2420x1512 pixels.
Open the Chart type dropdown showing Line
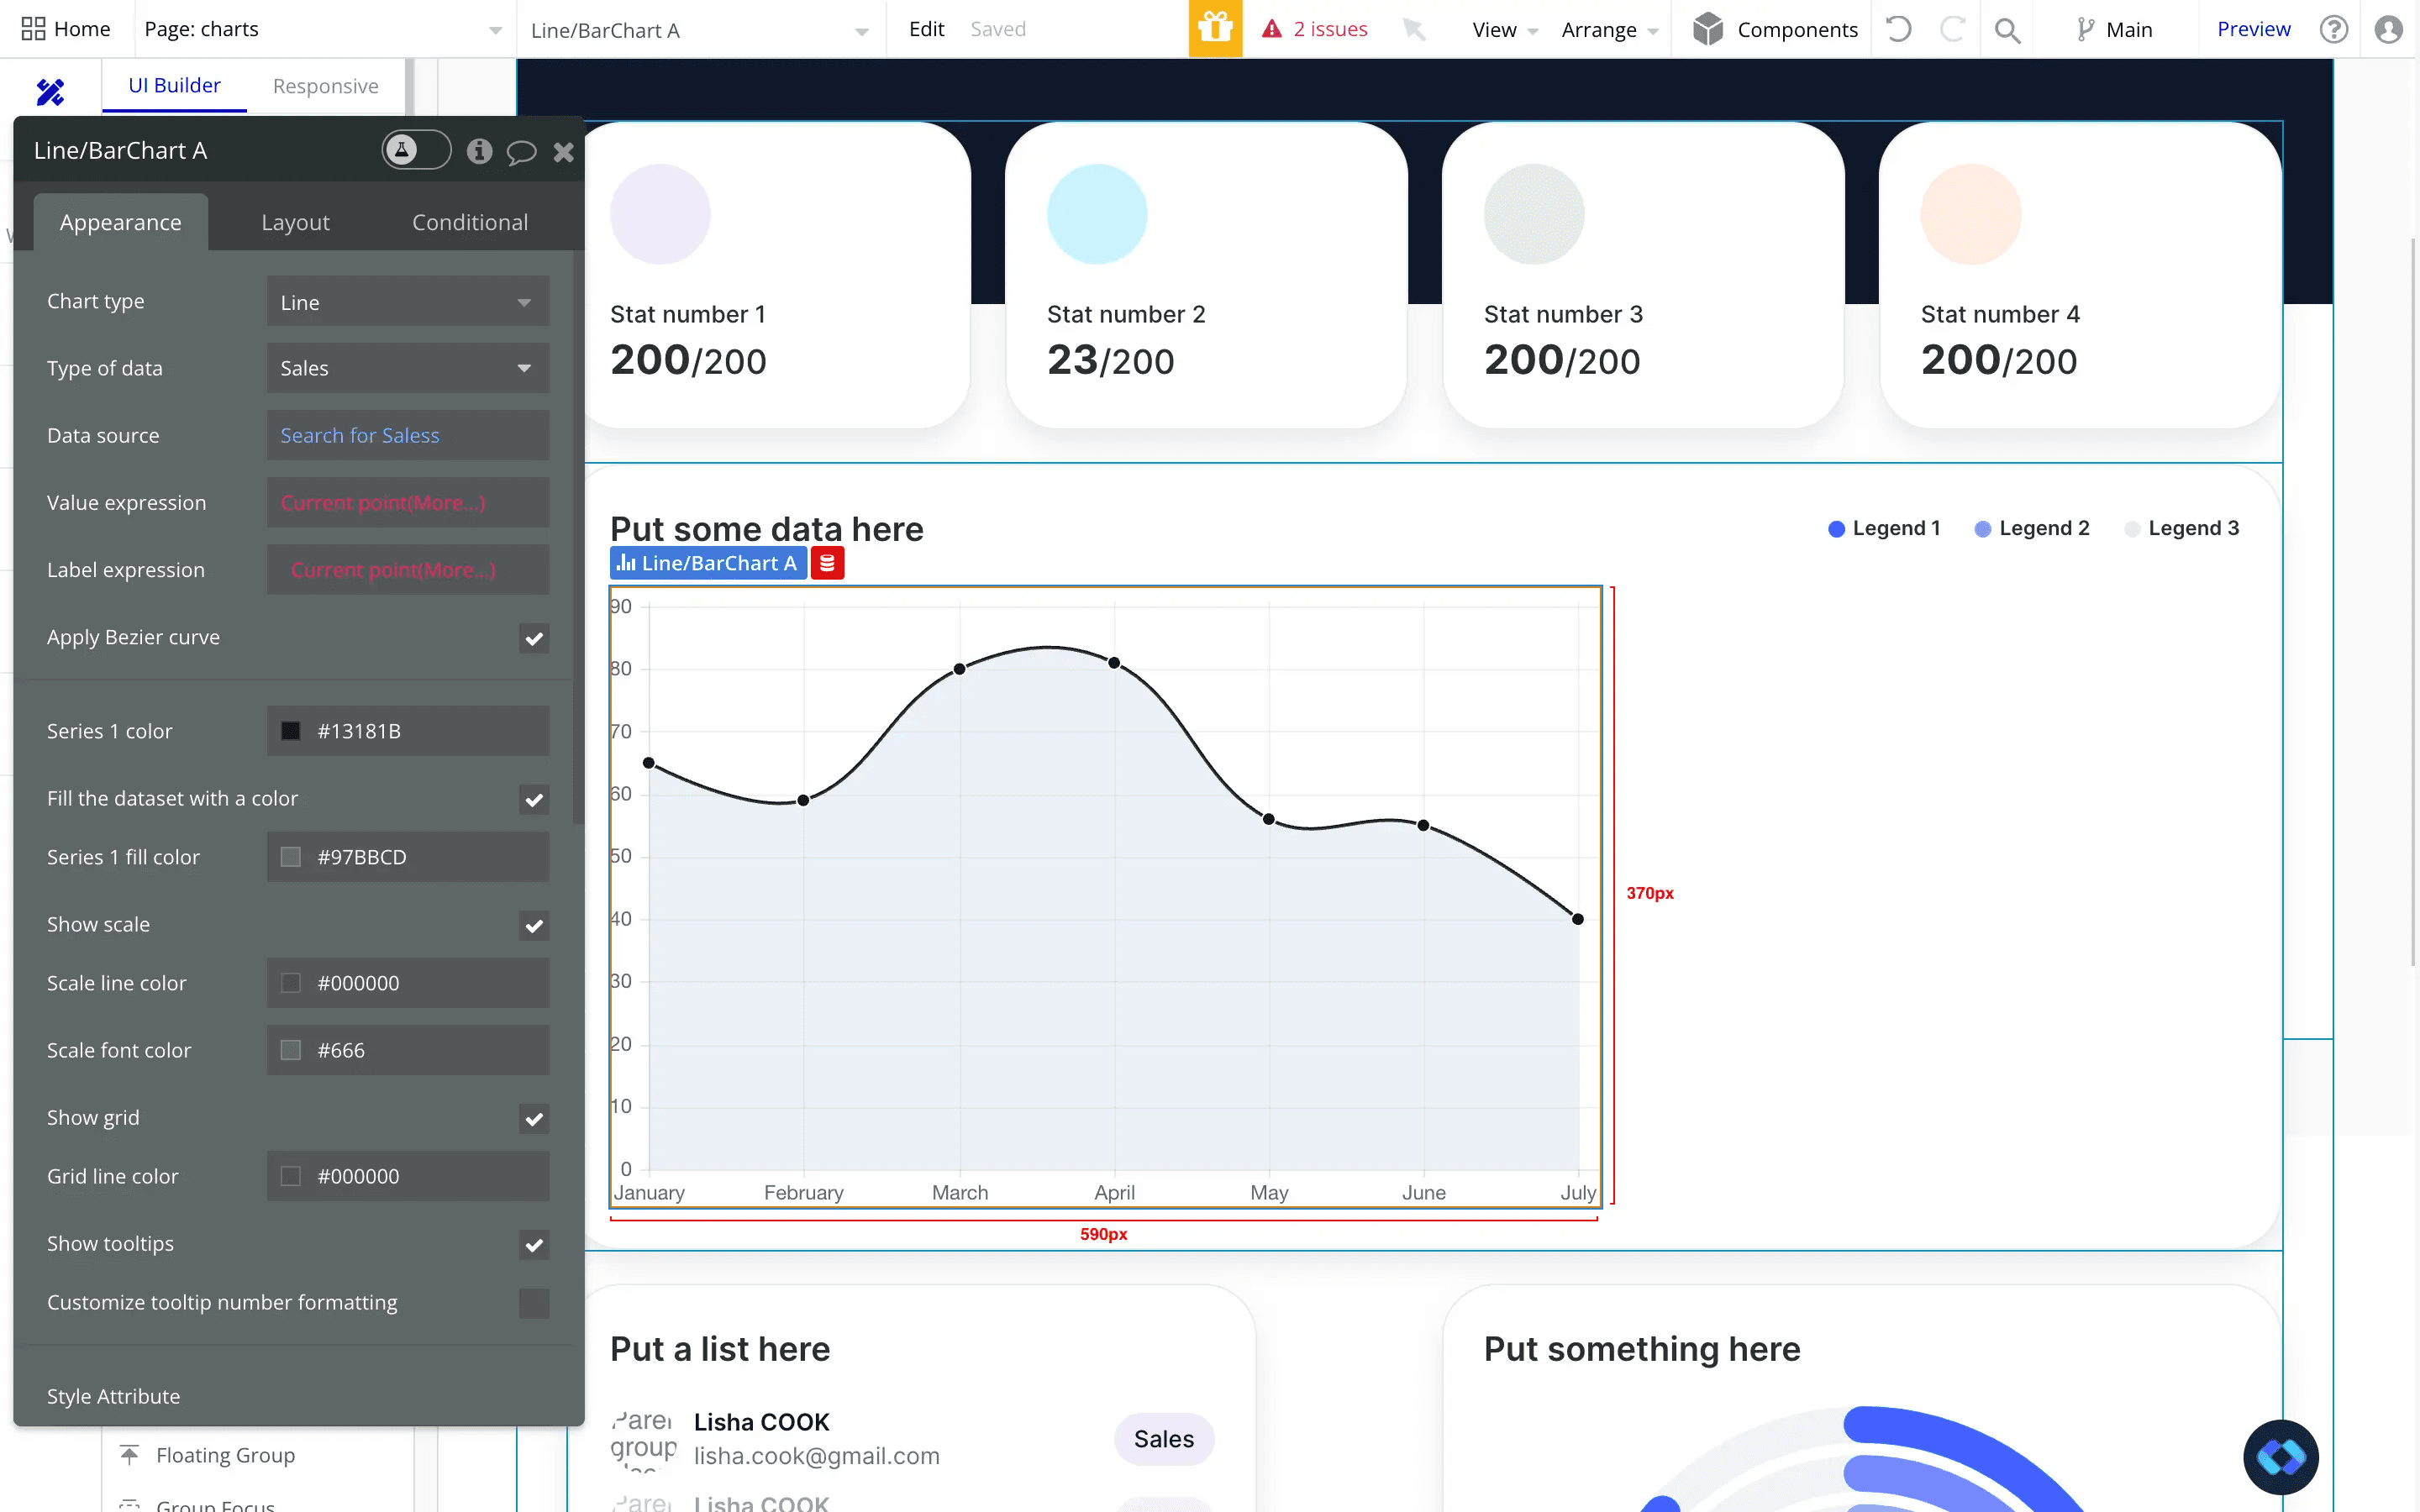(406, 301)
